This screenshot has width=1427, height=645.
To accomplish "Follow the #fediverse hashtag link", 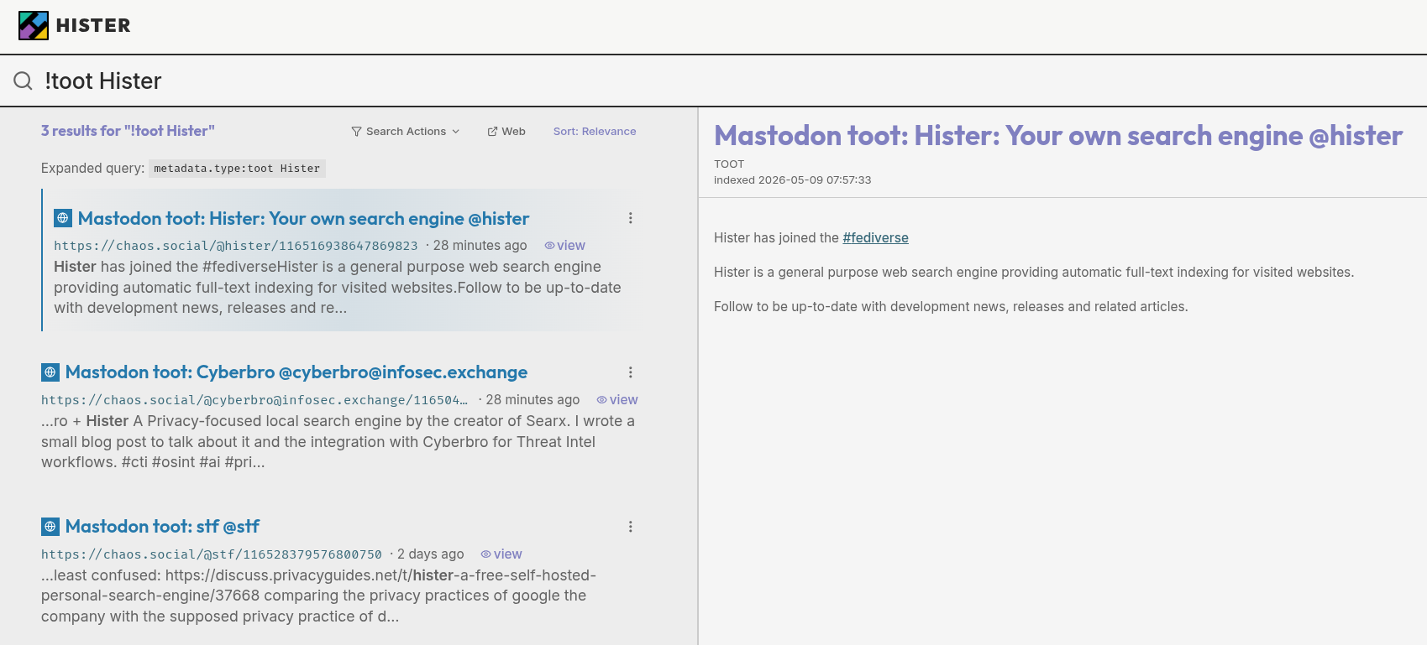I will click(876, 238).
